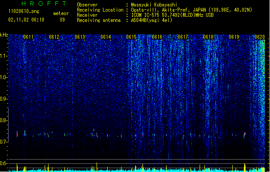
Task: Click the Receiving antenna label
Action: pos(99,20)
